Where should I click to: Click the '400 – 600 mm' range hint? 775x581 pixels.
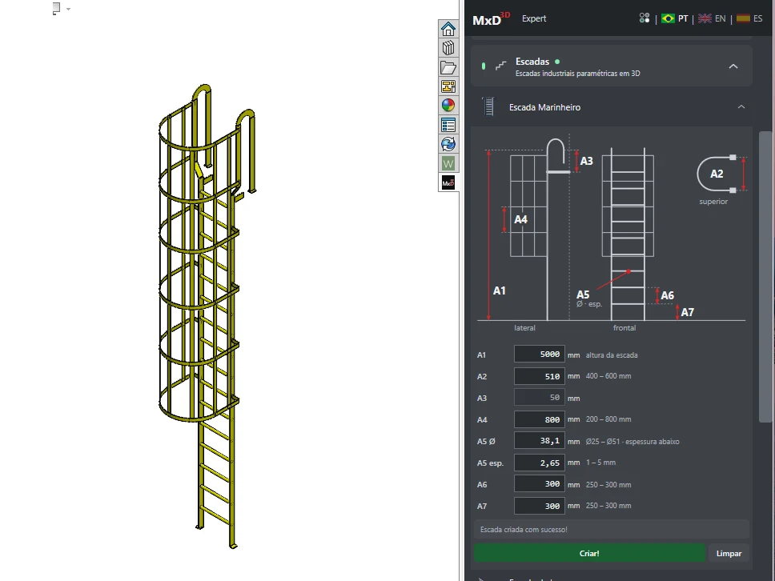point(608,376)
